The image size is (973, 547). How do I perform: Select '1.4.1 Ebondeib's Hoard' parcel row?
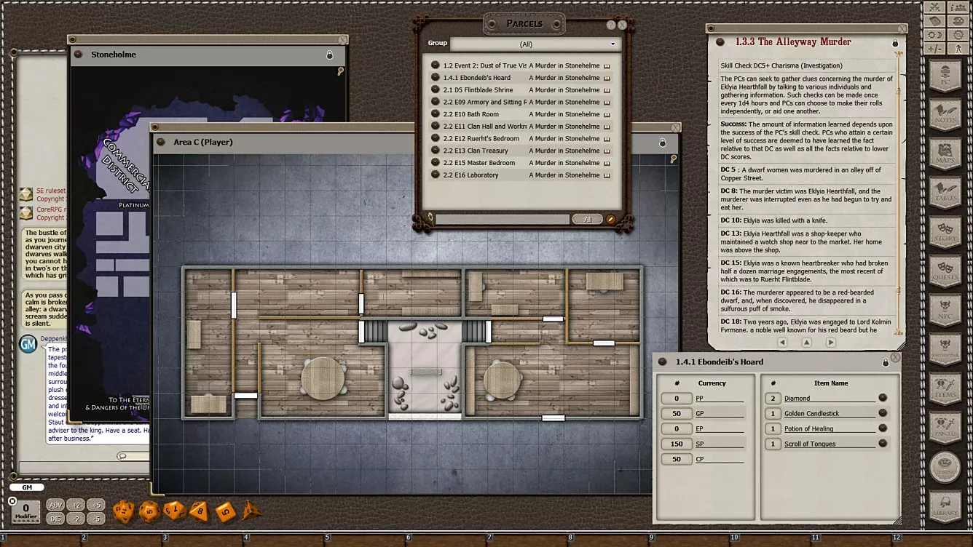521,78
